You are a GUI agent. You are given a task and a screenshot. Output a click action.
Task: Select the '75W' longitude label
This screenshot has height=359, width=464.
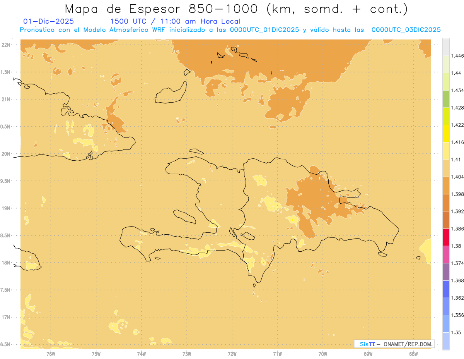pyautogui.click(x=96, y=354)
